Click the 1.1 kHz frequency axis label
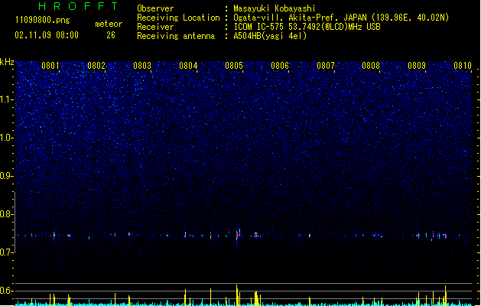481x306 pixels. (x=7, y=99)
